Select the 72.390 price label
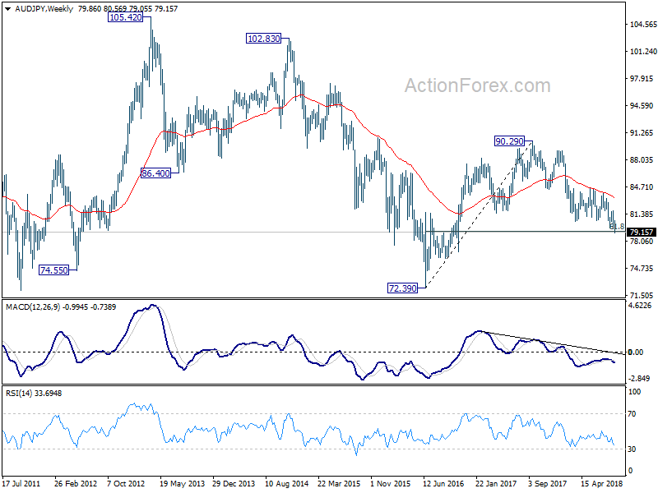Image resolution: width=658 pixels, height=493 pixels. (402, 288)
